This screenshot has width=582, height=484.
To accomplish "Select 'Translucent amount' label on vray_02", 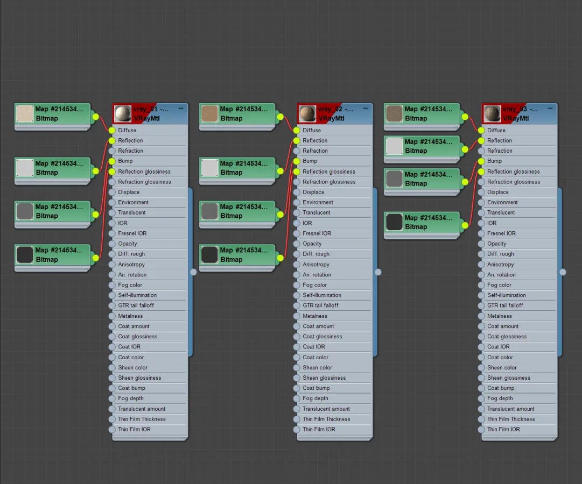I will coord(326,409).
